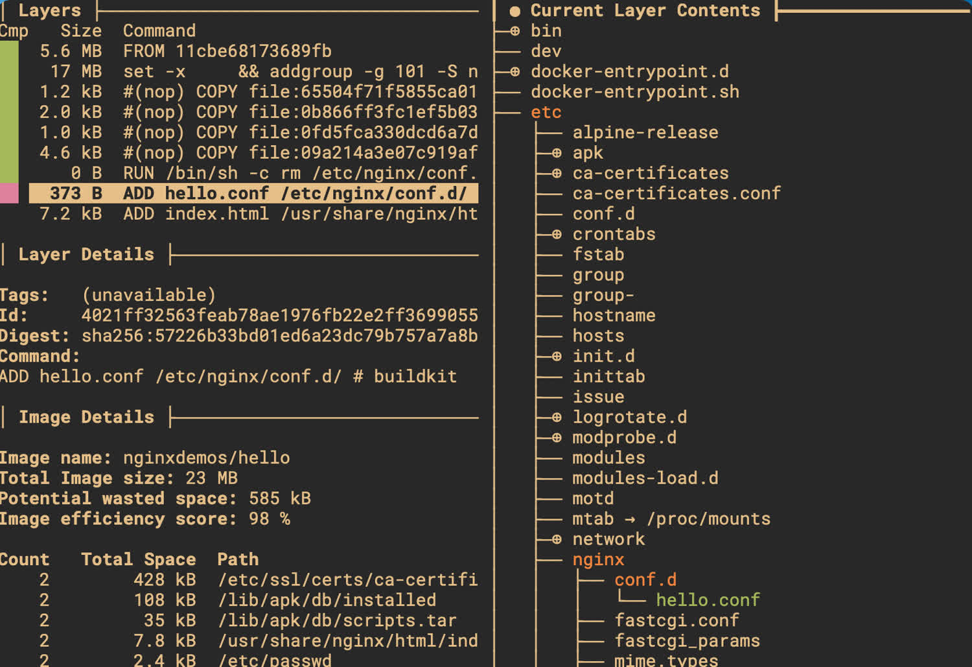Expand the crontabs folder node
Image resolution: width=972 pixels, height=667 pixels.
pos(556,235)
